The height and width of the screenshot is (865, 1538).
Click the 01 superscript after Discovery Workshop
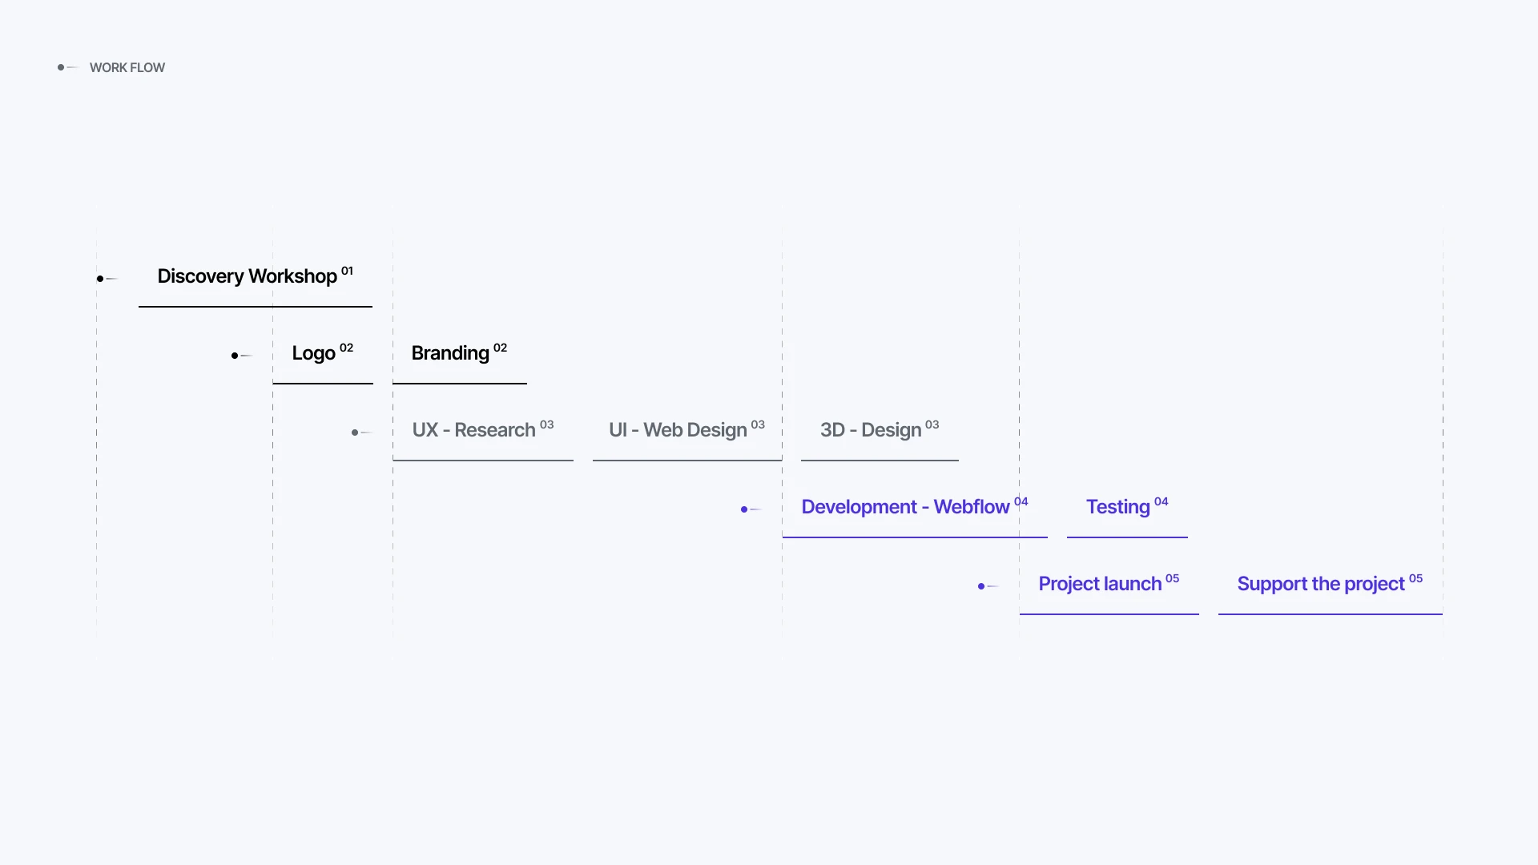[347, 271]
